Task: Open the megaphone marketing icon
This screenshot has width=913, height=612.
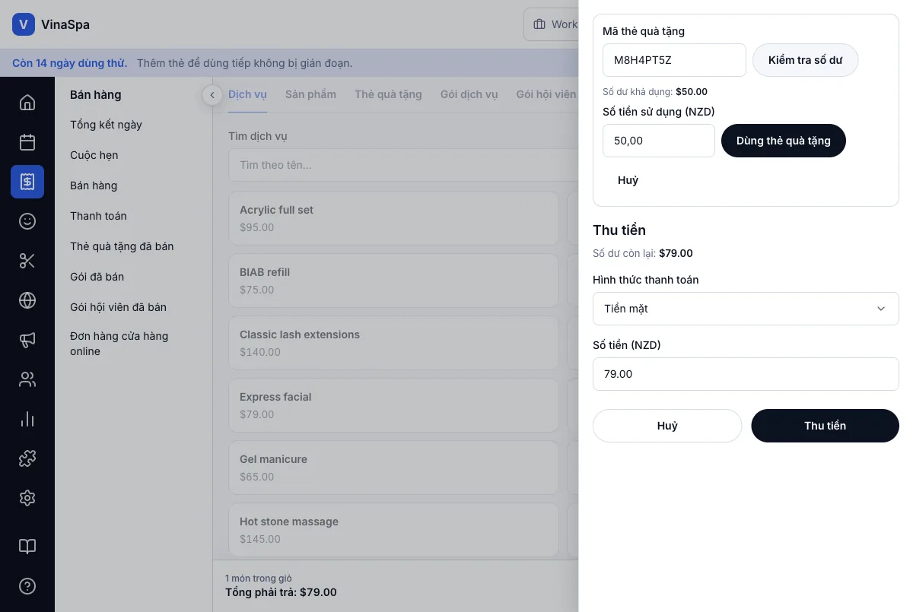Action: pos(27,340)
